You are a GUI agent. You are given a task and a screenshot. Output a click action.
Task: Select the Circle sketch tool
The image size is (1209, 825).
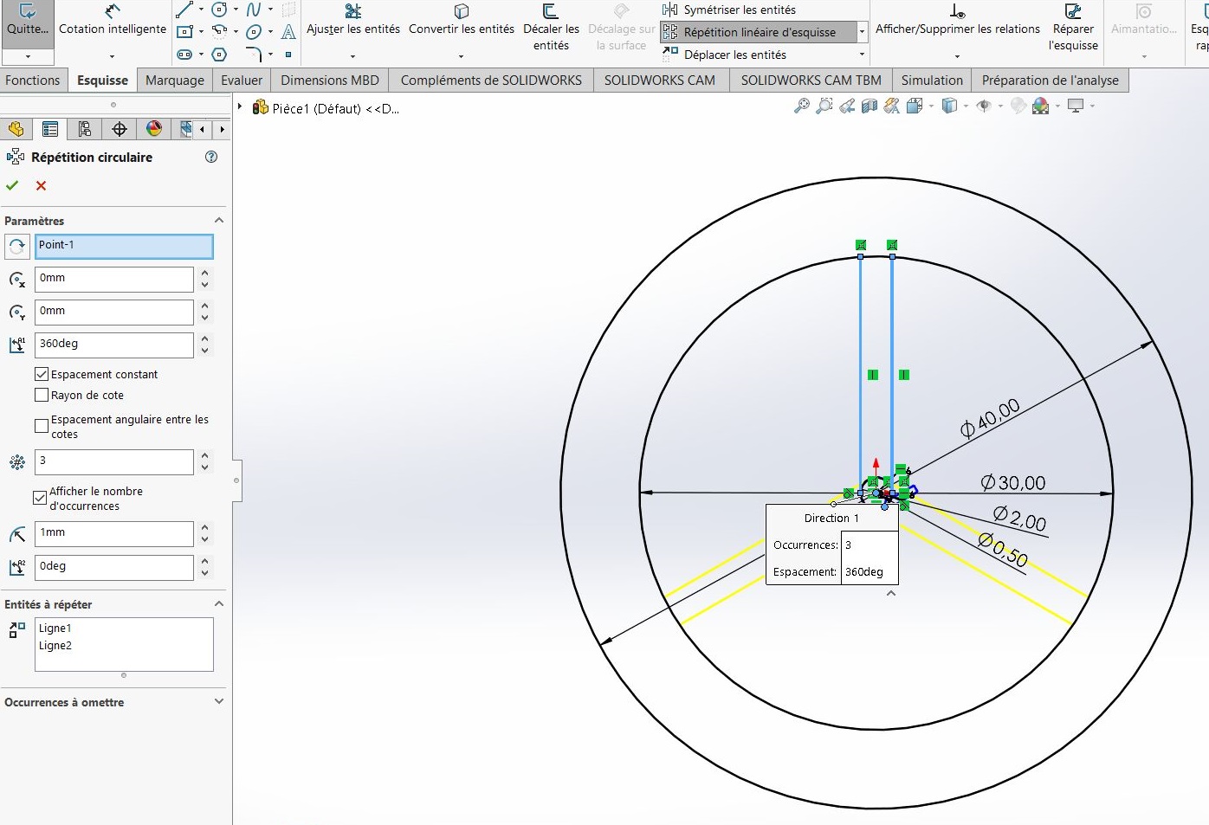pos(220,10)
